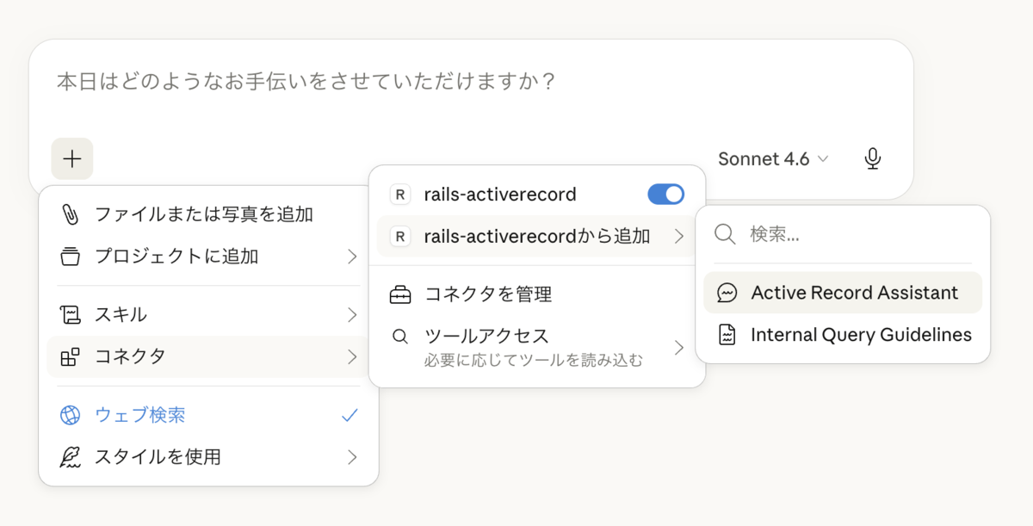Image resolution: width=1033 pixels, height=526 pixels.
Task: Open rails-activerecordから追加 submenu
Action: pyautogui.click(x=536, y=236)
